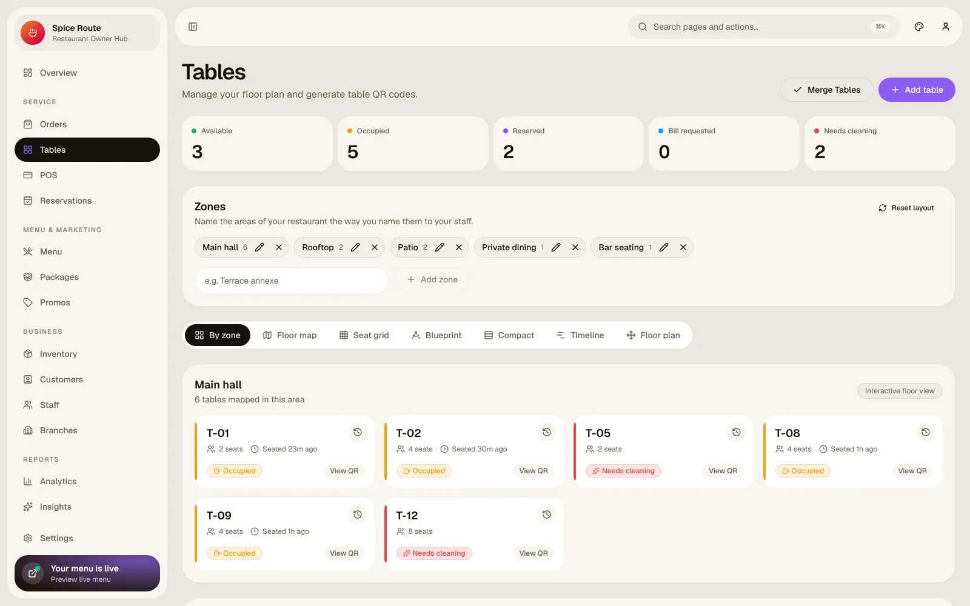Screen dimensions: 970x606
Task: Open the theme palette icon
Action: pos(919,27)
